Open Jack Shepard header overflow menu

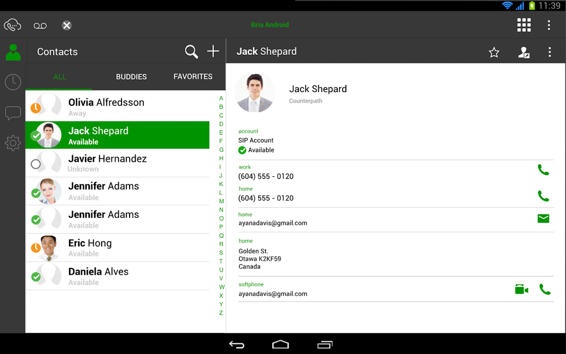tap(550, 52)
